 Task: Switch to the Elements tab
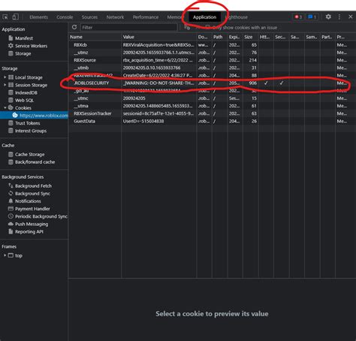[38, 17]
